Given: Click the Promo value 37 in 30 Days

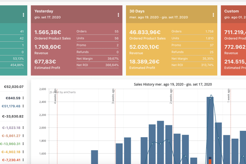Looking at the screenshot, I should click(212, 45).
